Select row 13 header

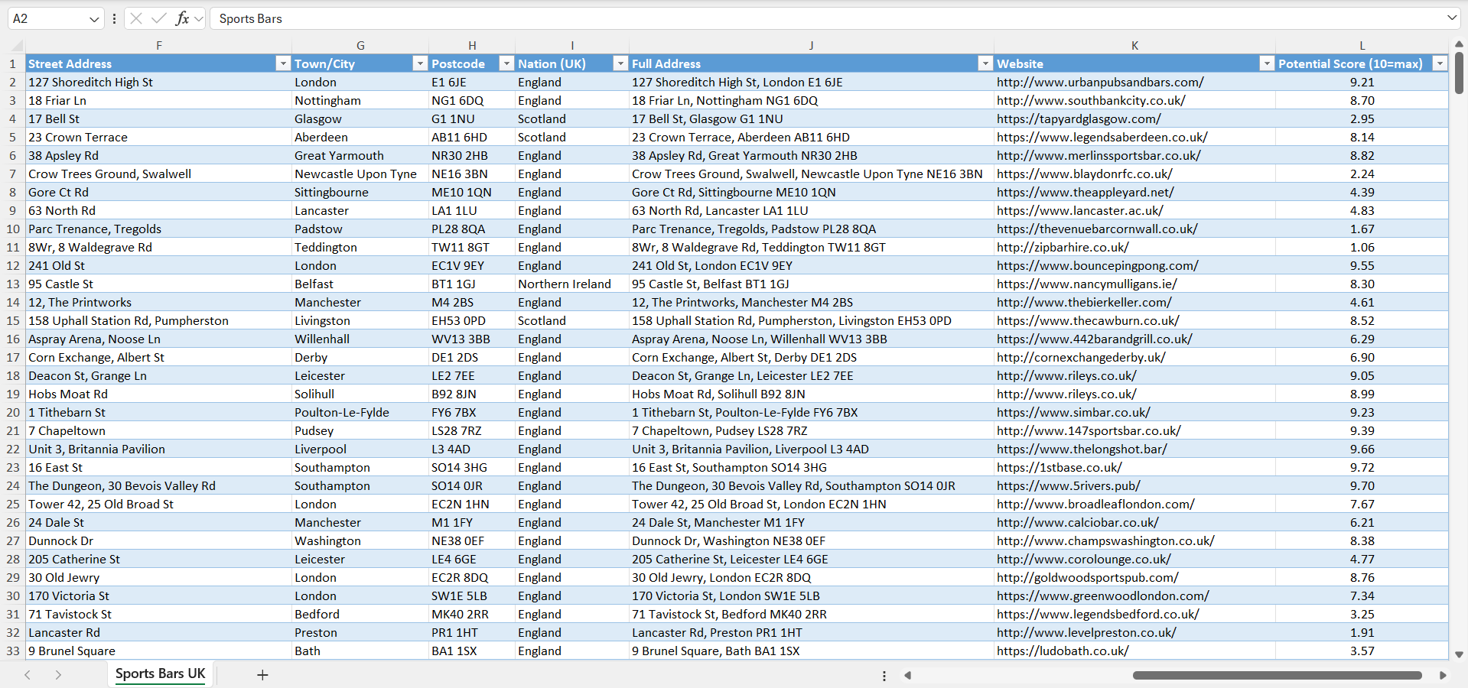pos(13,284)
